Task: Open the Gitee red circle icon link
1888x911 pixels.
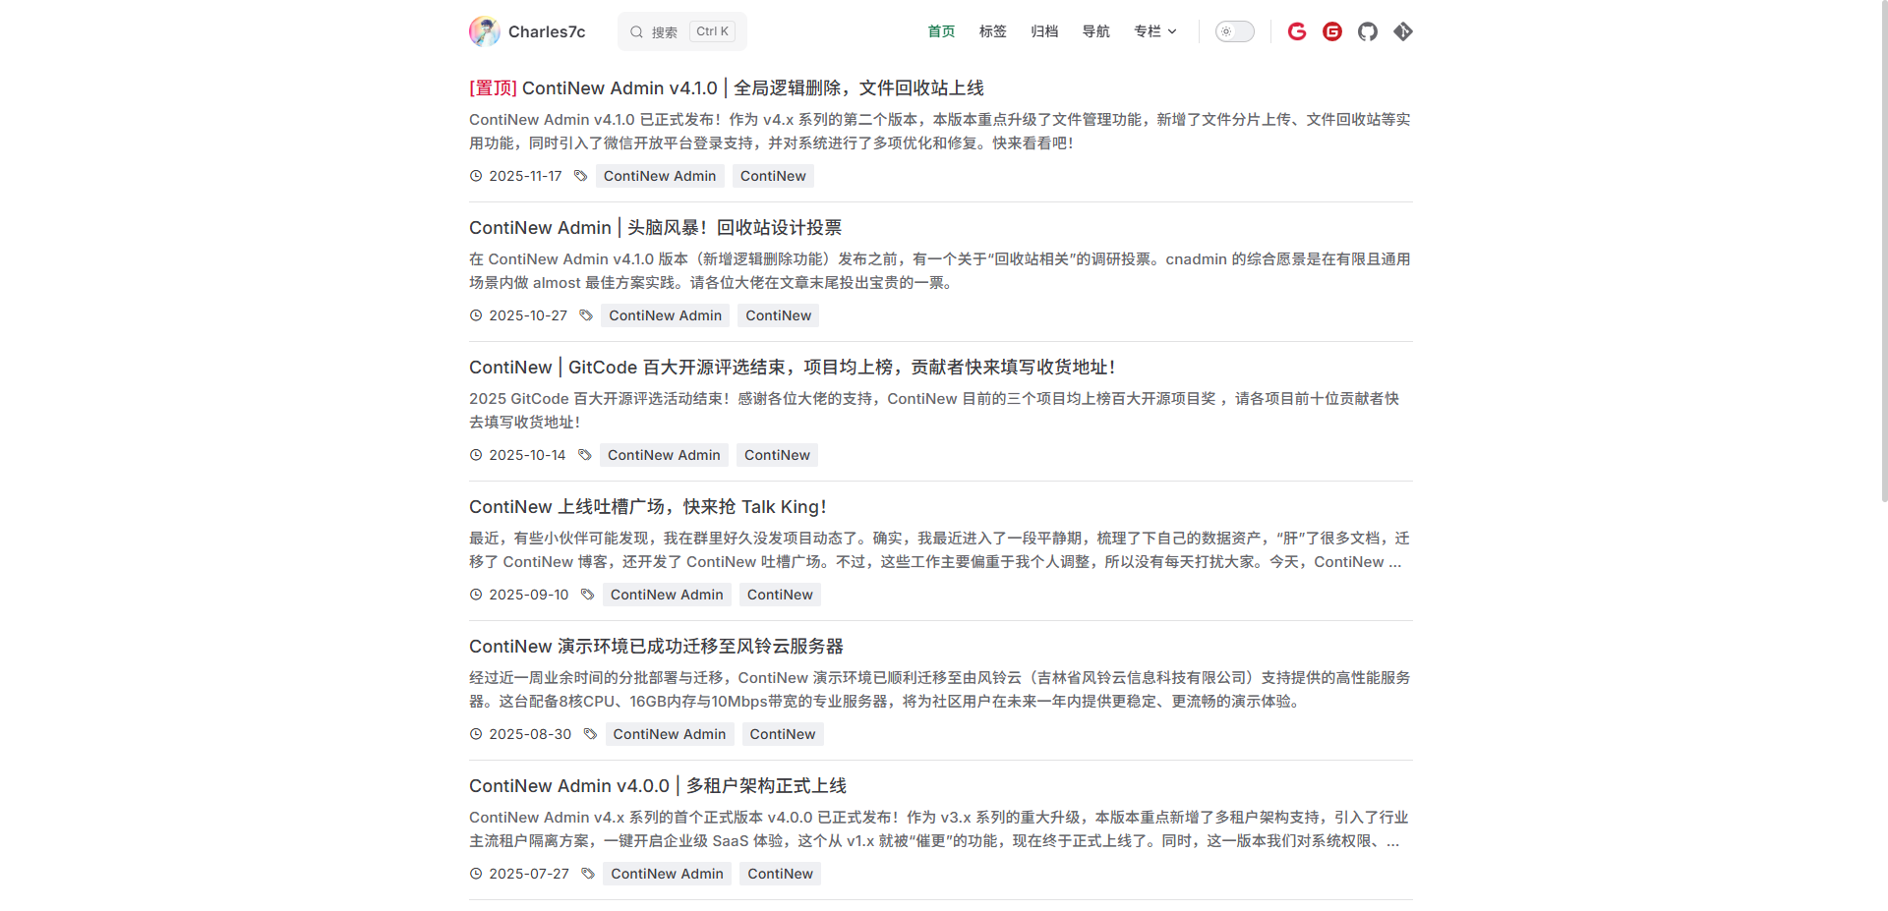Action: coord(1332,31)
